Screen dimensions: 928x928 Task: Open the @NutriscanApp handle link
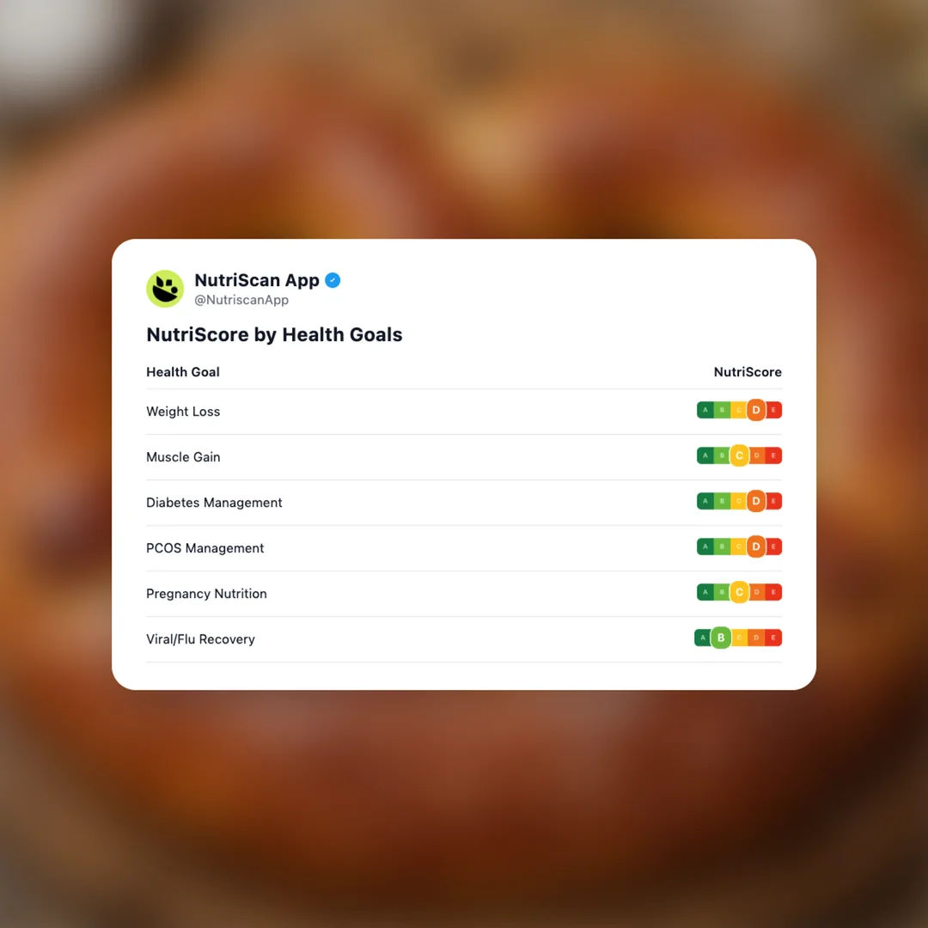pyautogui.click(x=241, y=301)
